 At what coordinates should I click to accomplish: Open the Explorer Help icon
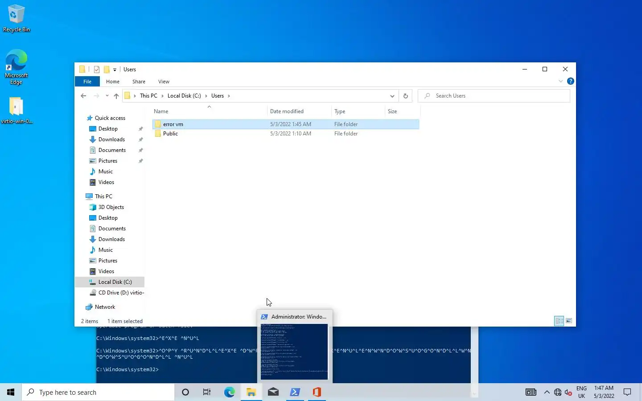tap(570, 81)
